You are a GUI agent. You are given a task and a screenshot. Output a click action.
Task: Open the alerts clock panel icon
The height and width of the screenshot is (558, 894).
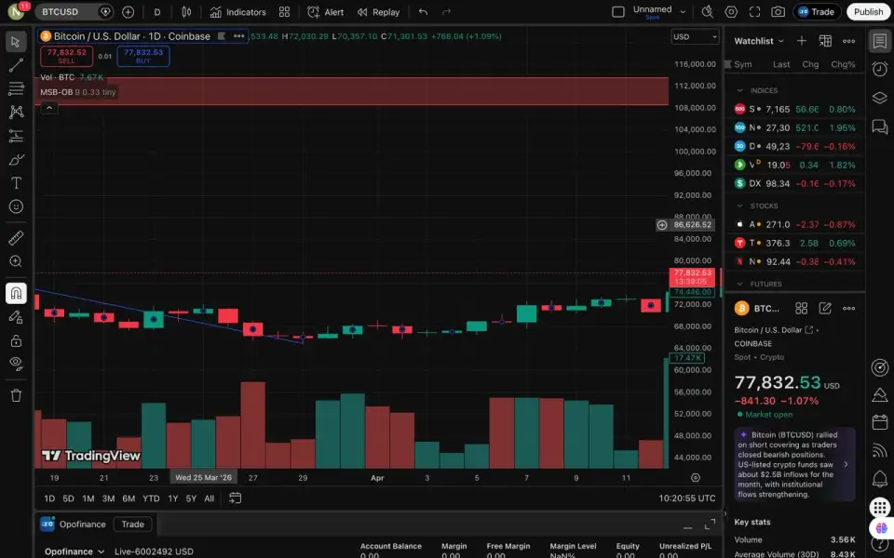(x=880, y=69)
